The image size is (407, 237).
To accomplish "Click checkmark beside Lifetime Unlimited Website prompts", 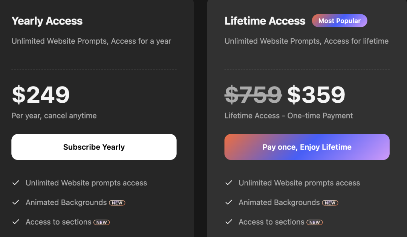I will pos(229,183).
